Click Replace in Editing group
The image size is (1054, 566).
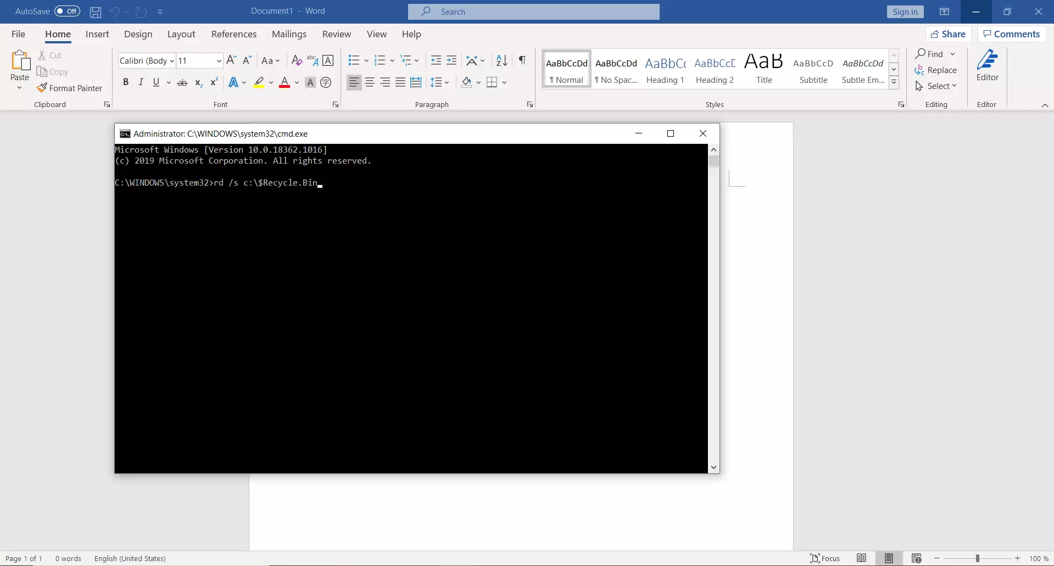pos(936,70)
